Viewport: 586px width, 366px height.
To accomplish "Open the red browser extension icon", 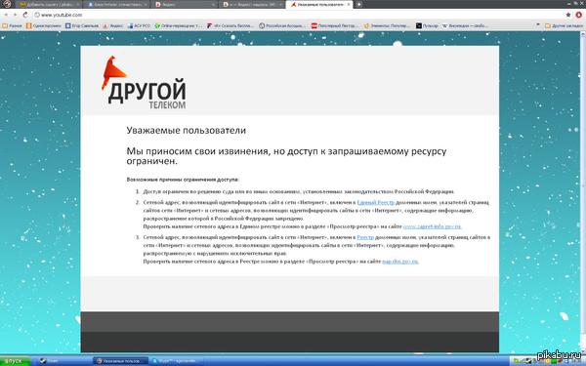I will click(x=578, y=15).
